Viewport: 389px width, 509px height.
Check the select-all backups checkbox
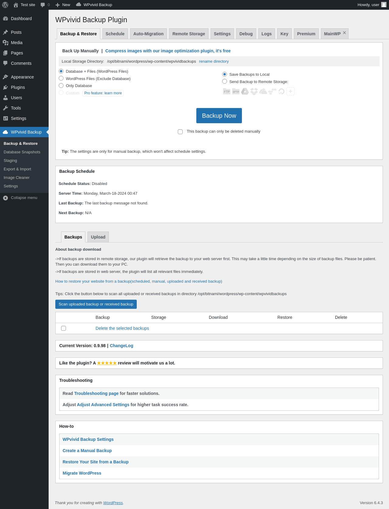[x=64, y=328]
